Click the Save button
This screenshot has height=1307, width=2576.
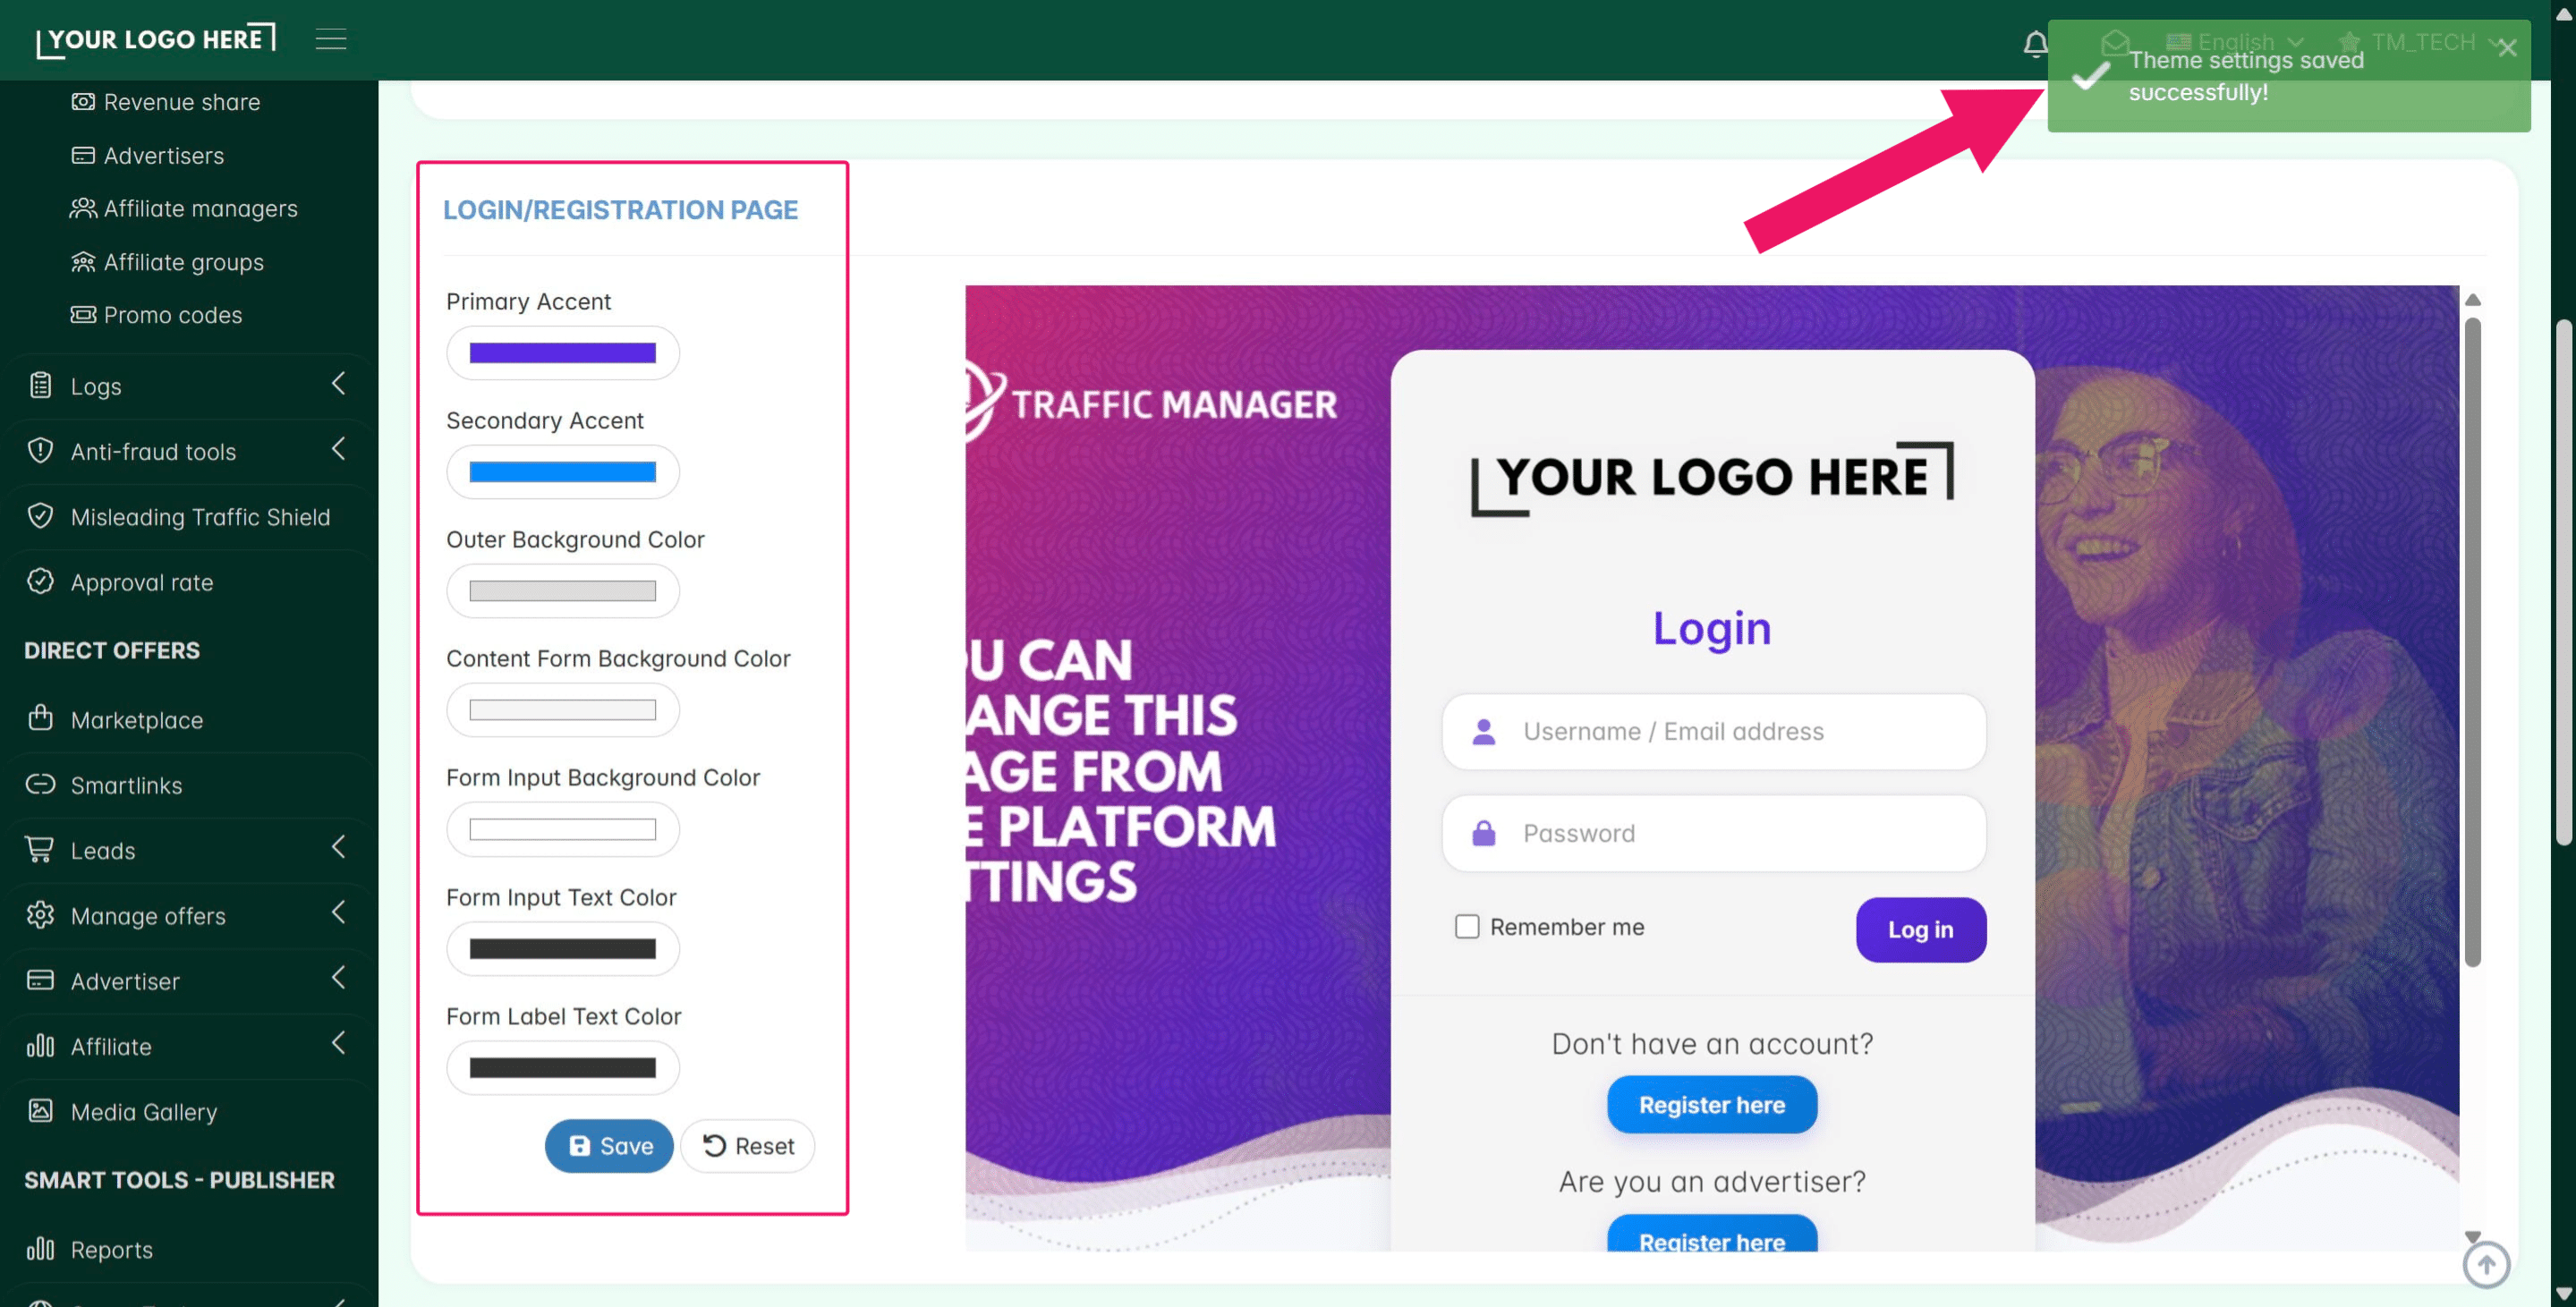pos(609,1146)
